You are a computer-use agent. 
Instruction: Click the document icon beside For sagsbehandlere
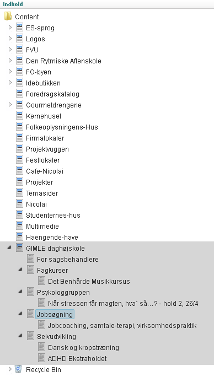tap(30, 259)
